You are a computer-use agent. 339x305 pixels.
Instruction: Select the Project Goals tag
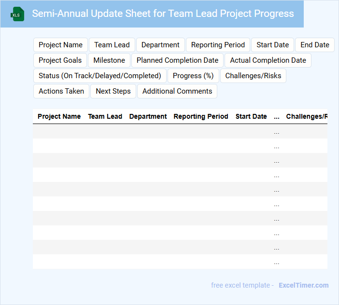pyautogui.click(x=60, y=60)
